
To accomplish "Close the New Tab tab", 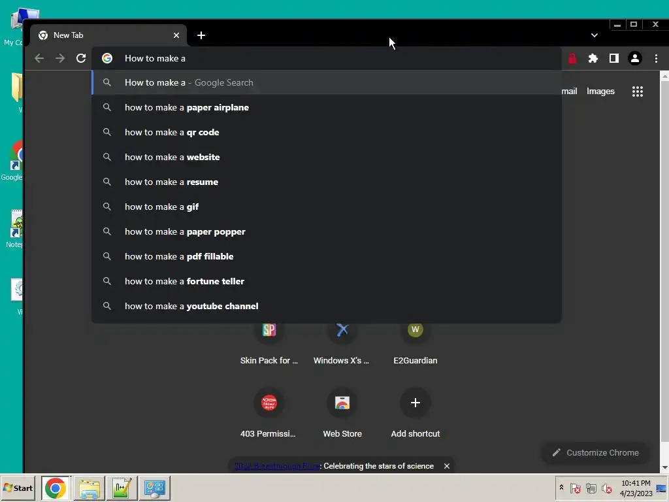I will pos(176,35).
